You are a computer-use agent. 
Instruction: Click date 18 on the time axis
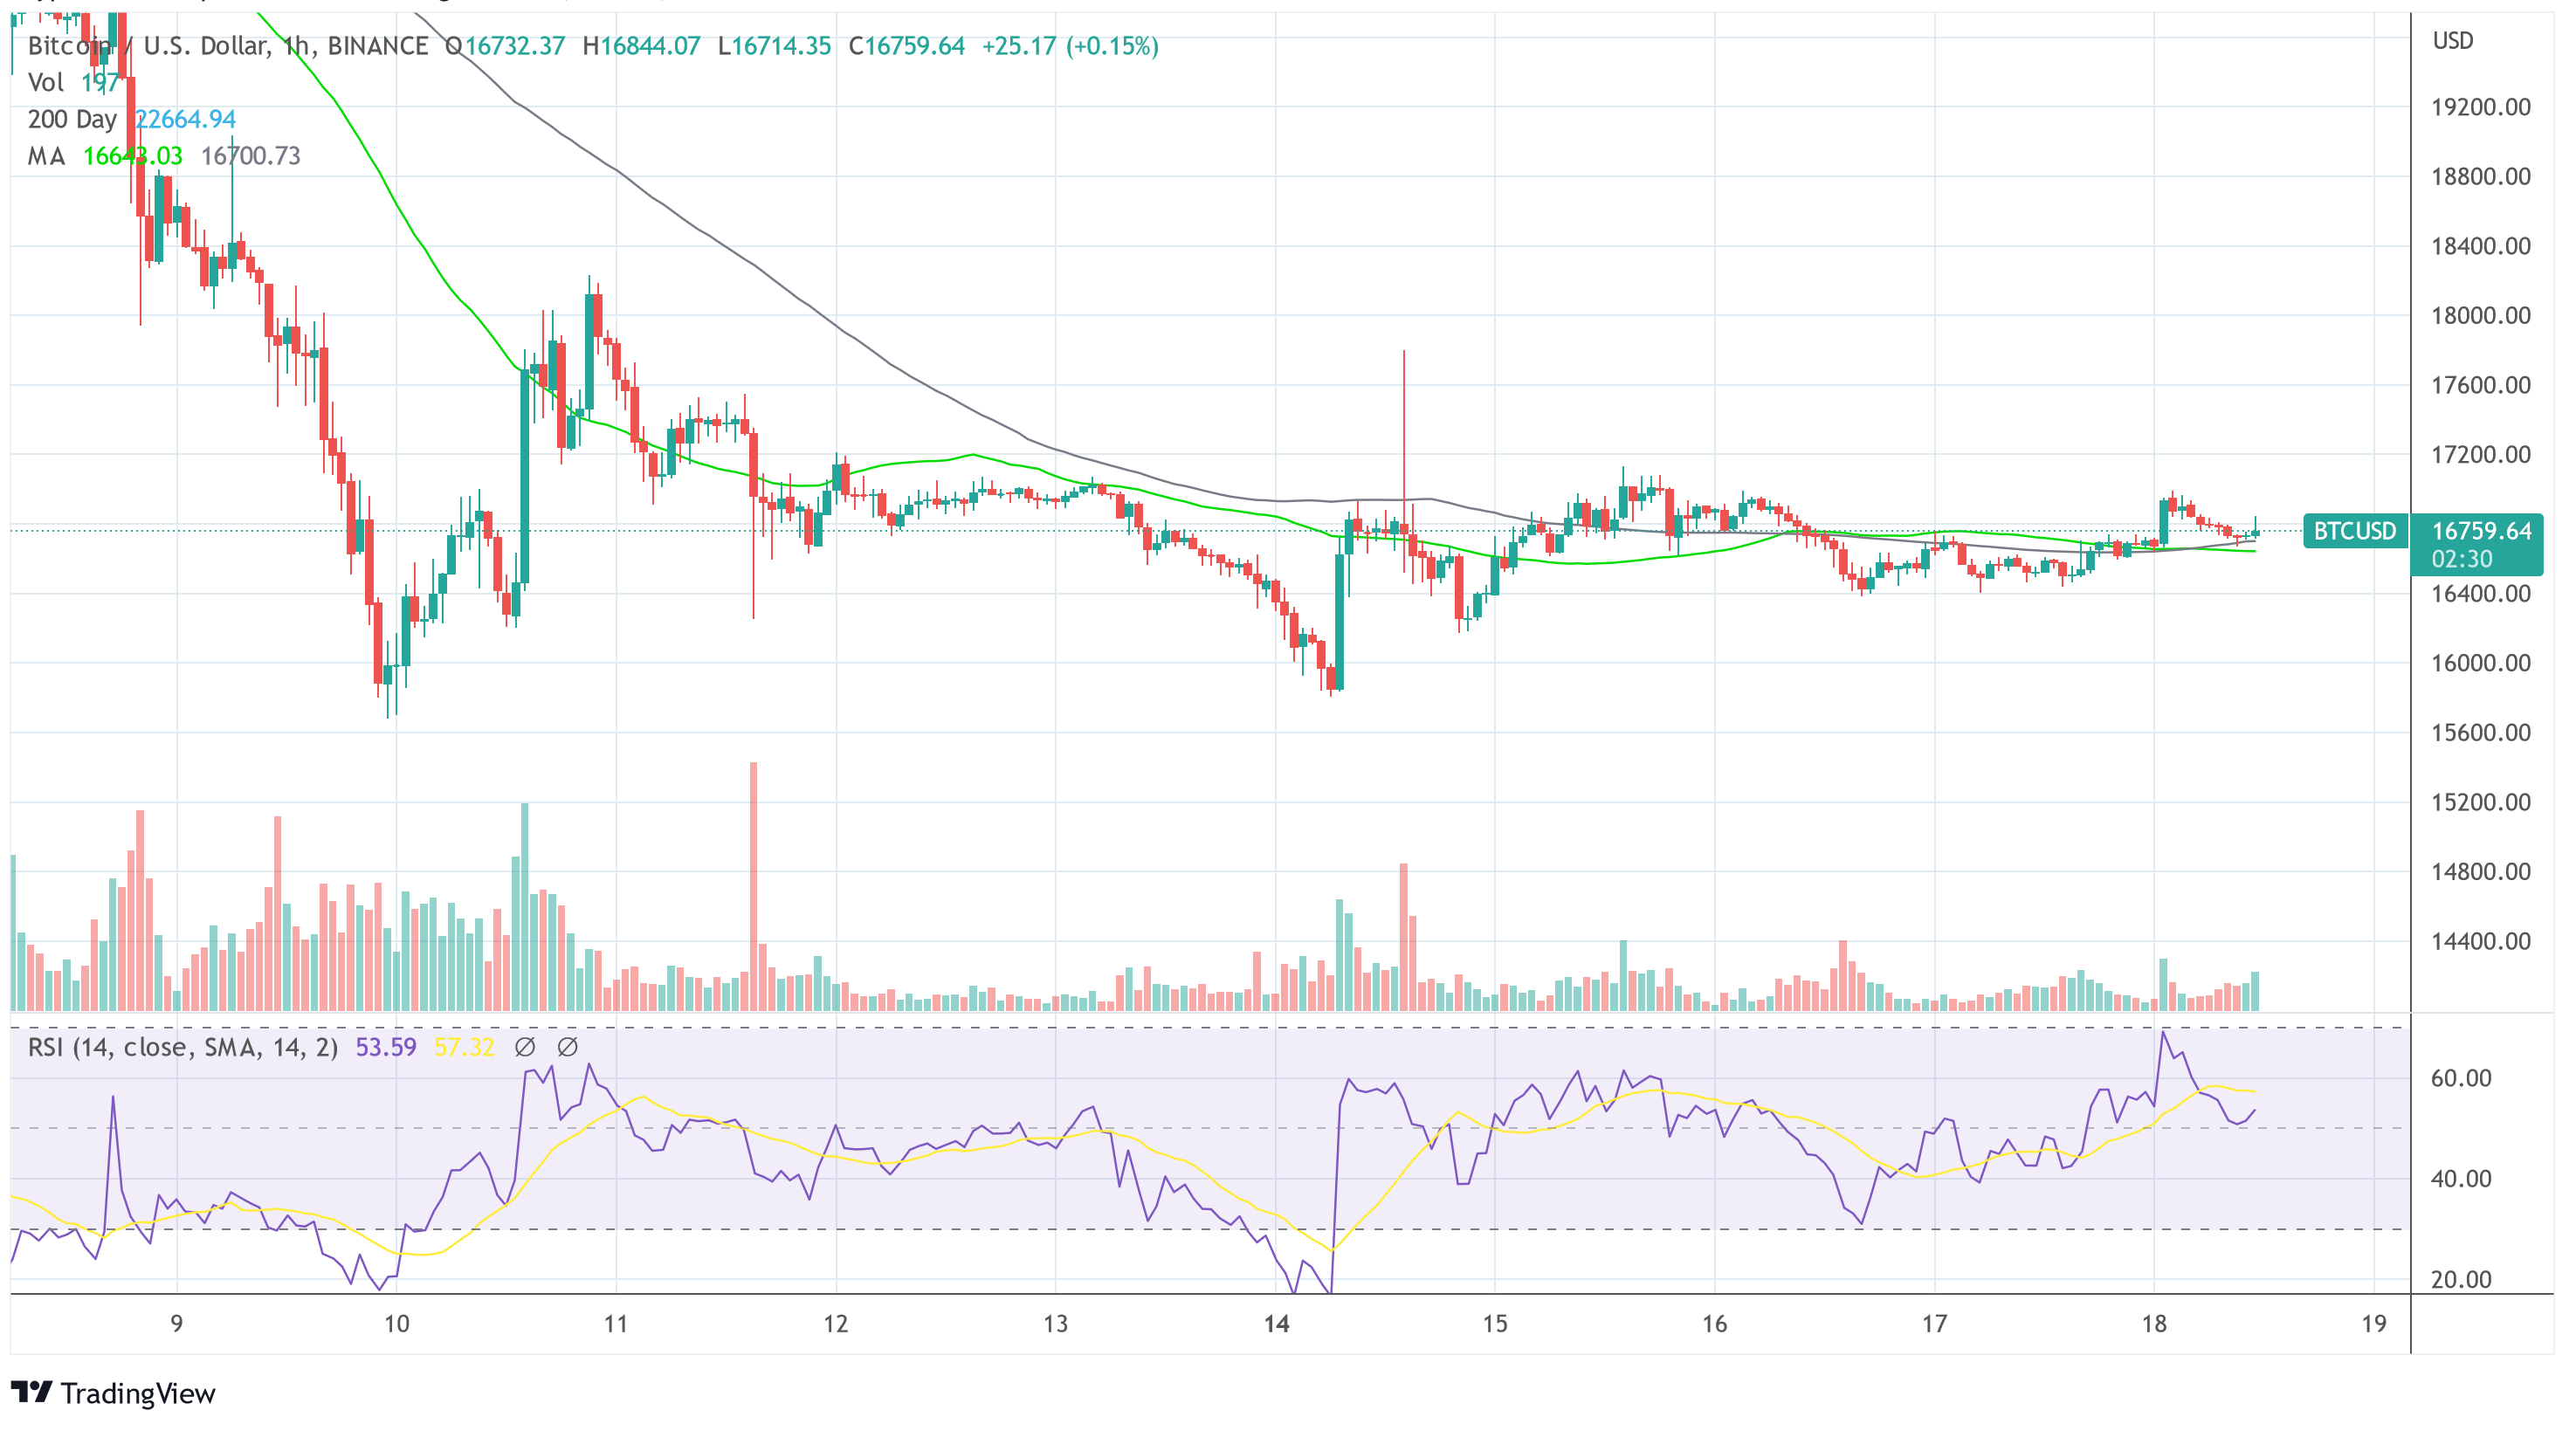pos(2154,1324)
